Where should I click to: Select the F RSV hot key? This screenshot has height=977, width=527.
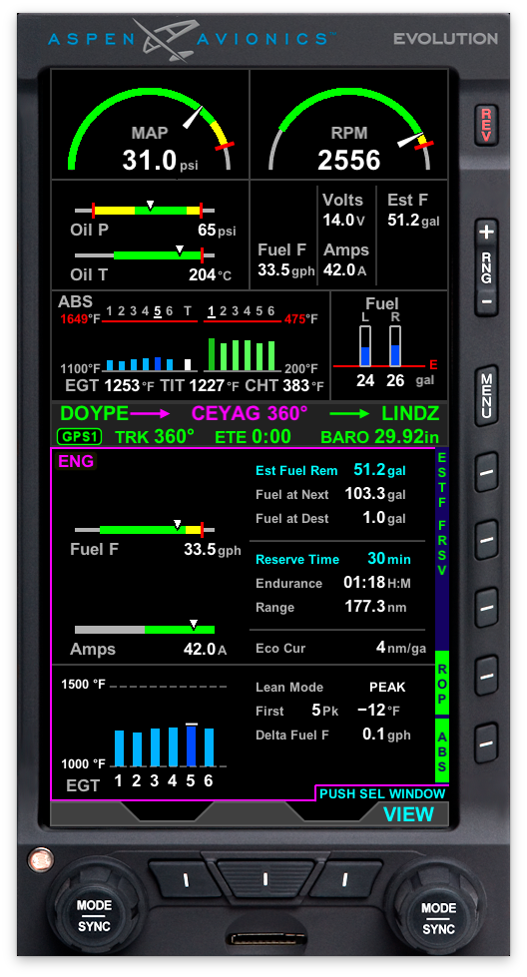point(486,540)
